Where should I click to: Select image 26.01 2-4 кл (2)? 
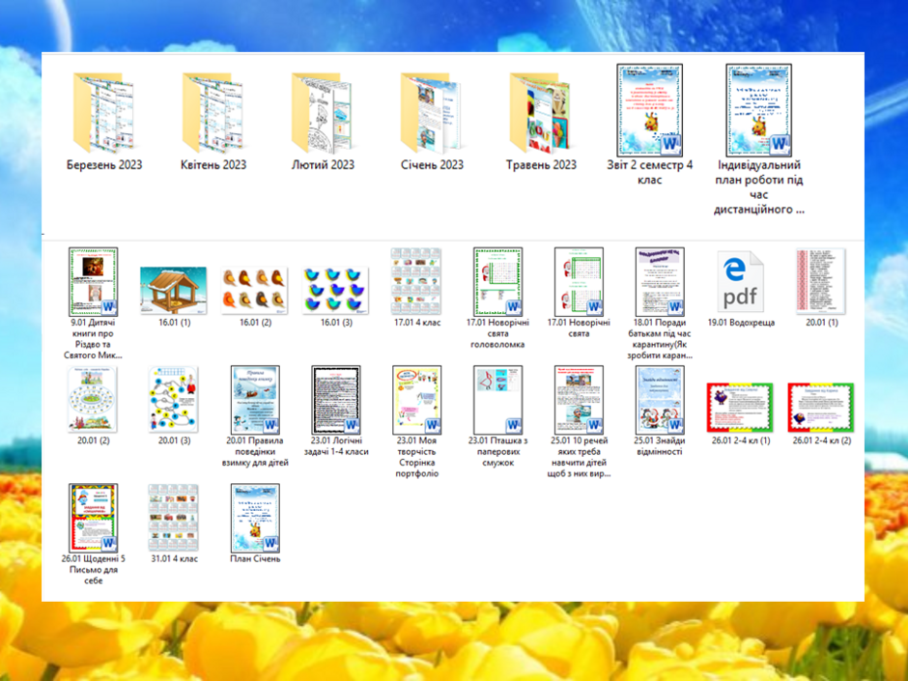pyautogui.click(x=821, y=408)
